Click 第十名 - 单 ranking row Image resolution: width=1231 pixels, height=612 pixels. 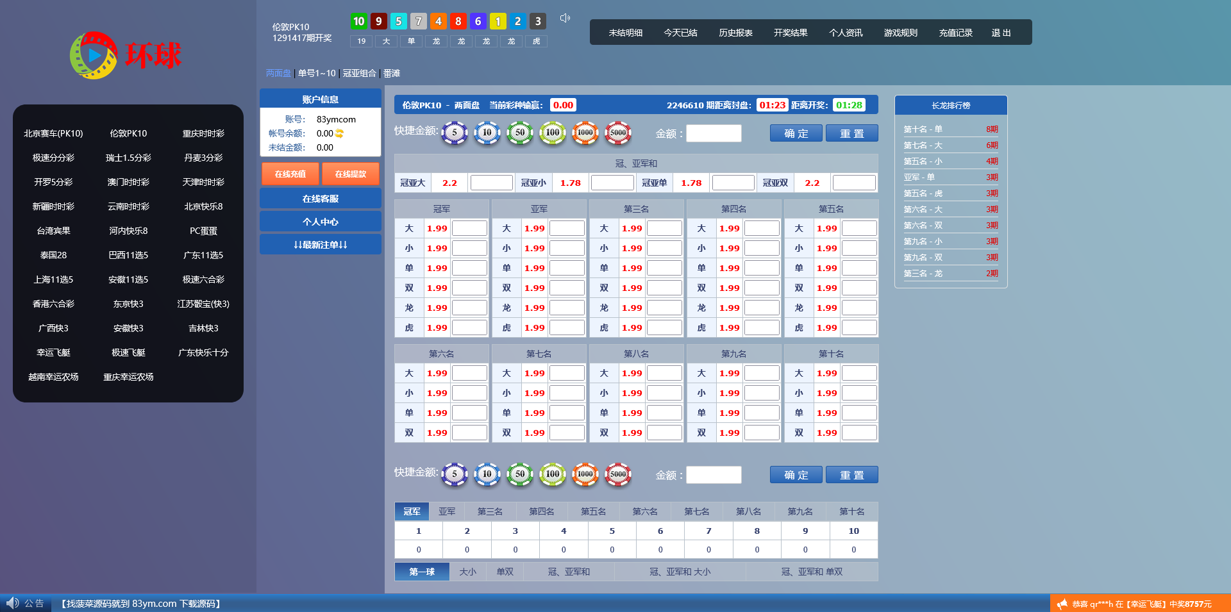click(x=951, y=129)
